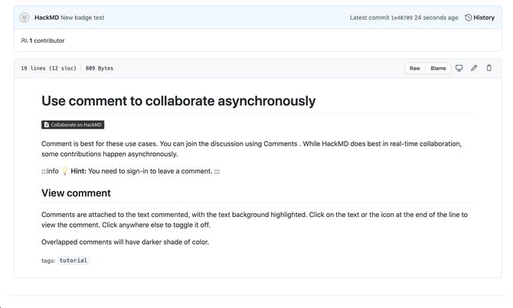Click the History clock icon
513x308 pixels.
[468, 18]
